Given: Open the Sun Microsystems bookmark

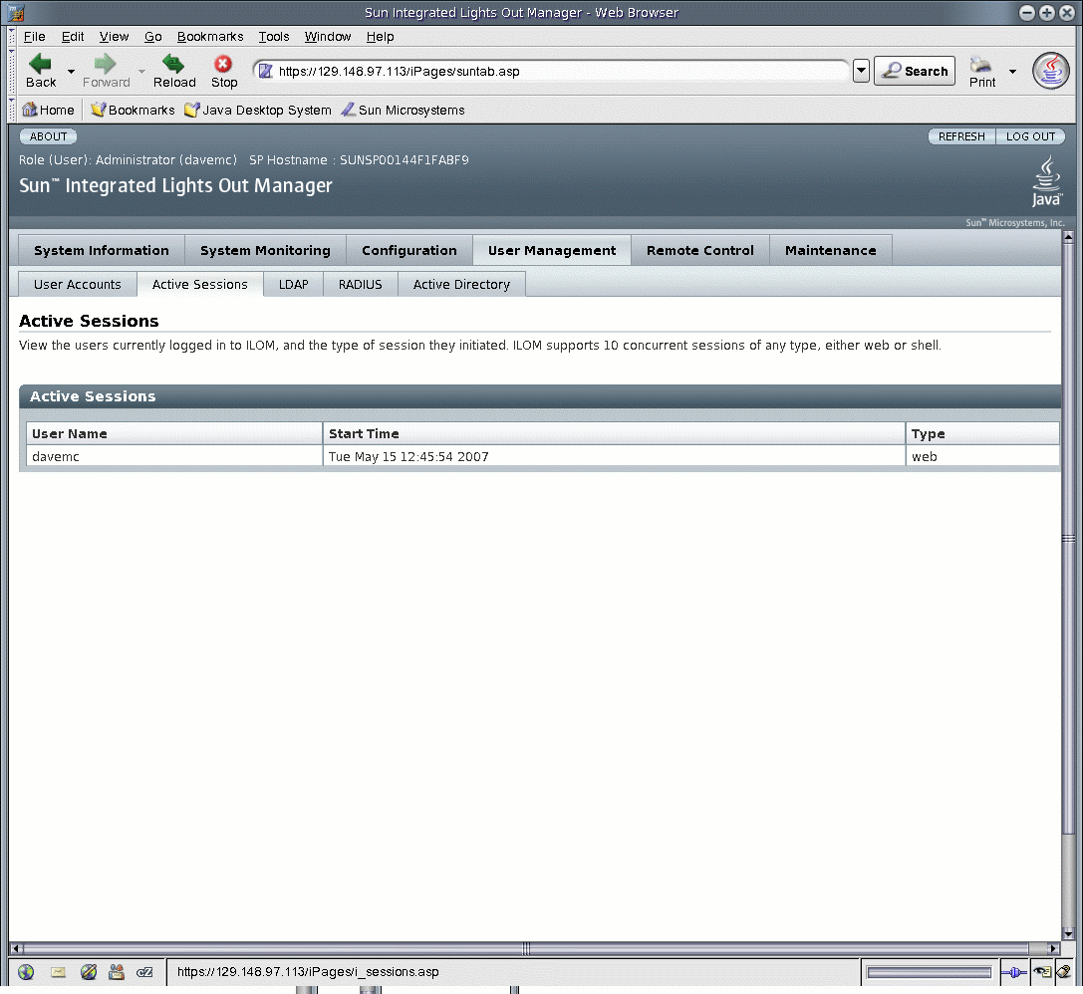Looking at the screenshot, I should [x=403, y=110].
